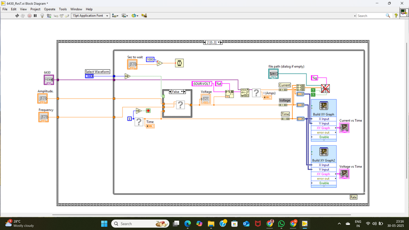Open the Distribute Objects dropdown

click(125, 16)
